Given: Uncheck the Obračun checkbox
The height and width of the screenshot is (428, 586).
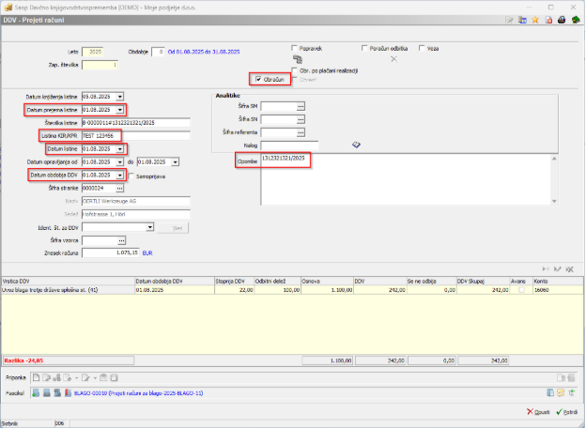Looking at the screenshot, I should click(258, 79).
